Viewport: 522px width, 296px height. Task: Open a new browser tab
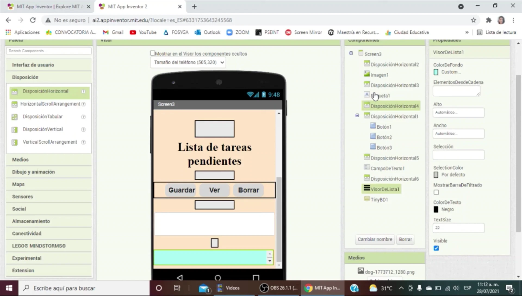click(x=194, y=7)
